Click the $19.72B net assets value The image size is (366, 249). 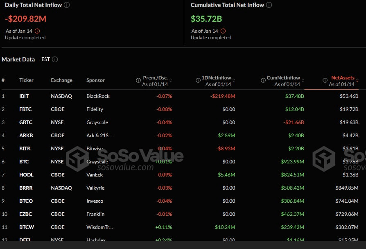[349, 109]
